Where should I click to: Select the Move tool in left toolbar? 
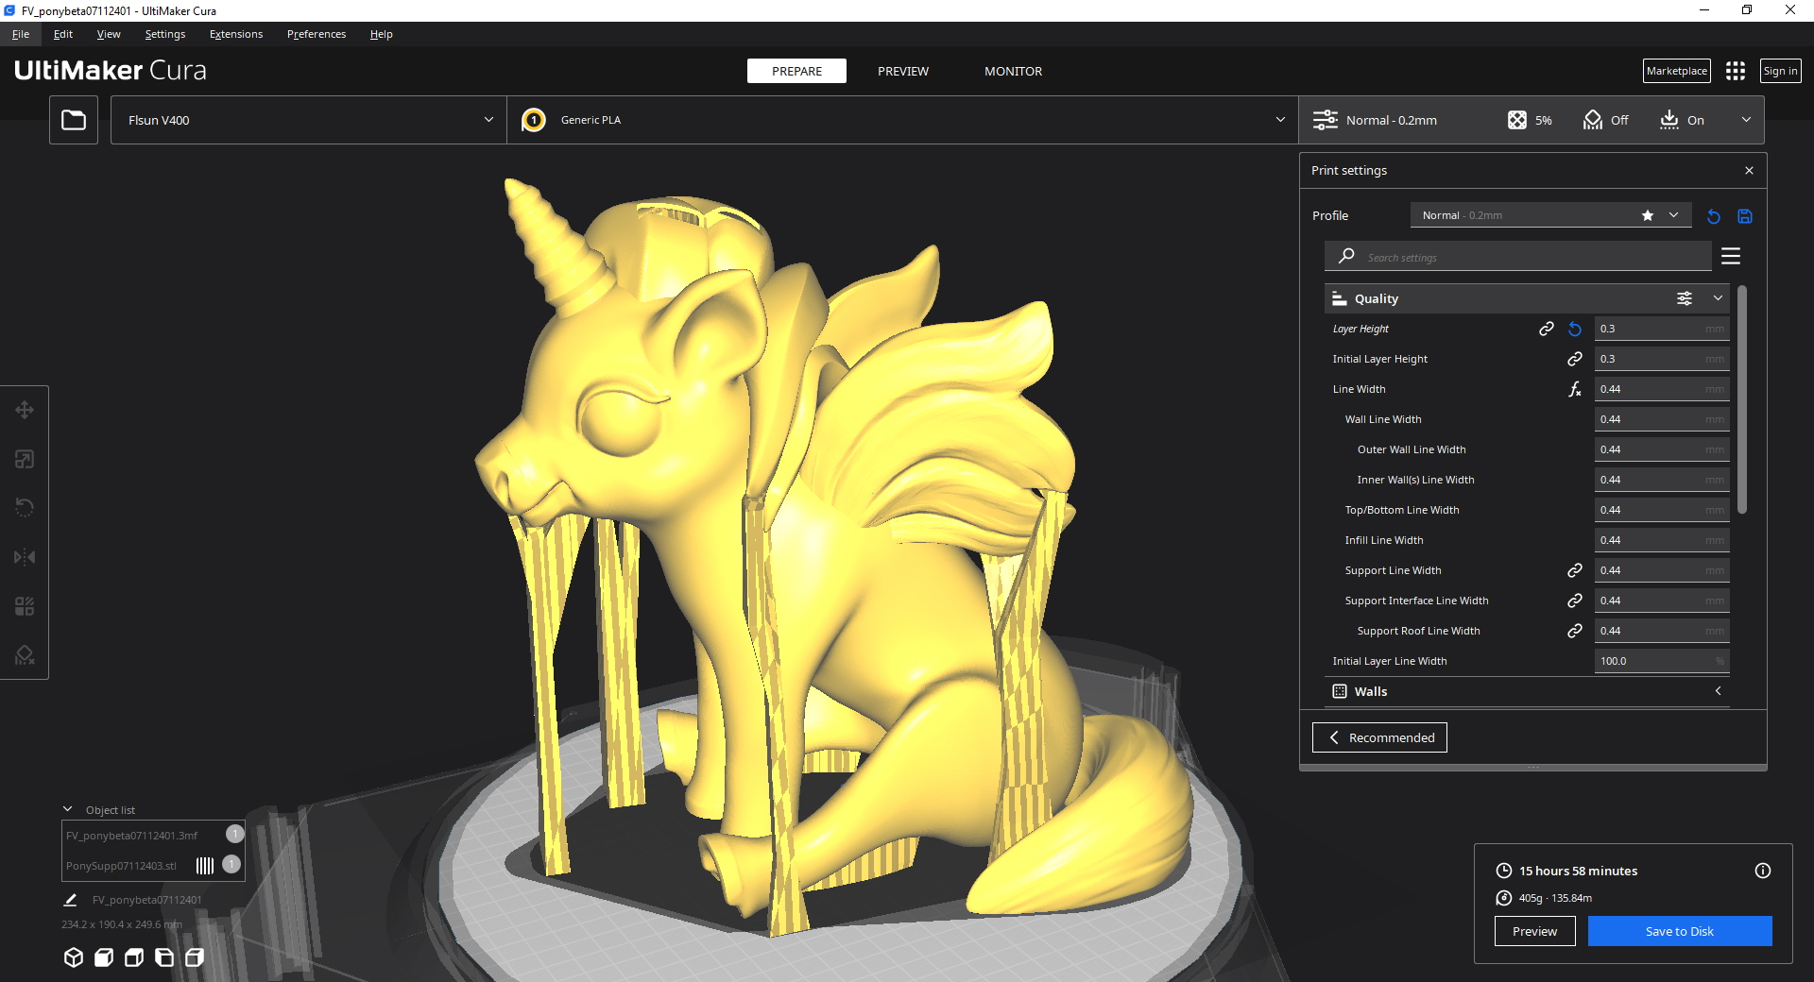tap(25, 410)
